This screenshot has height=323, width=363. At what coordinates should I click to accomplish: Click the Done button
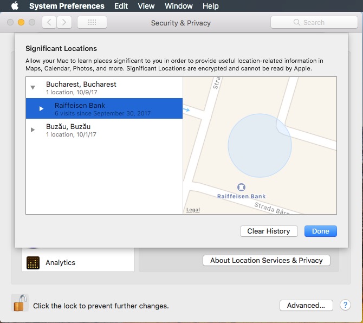coord(320,231)
